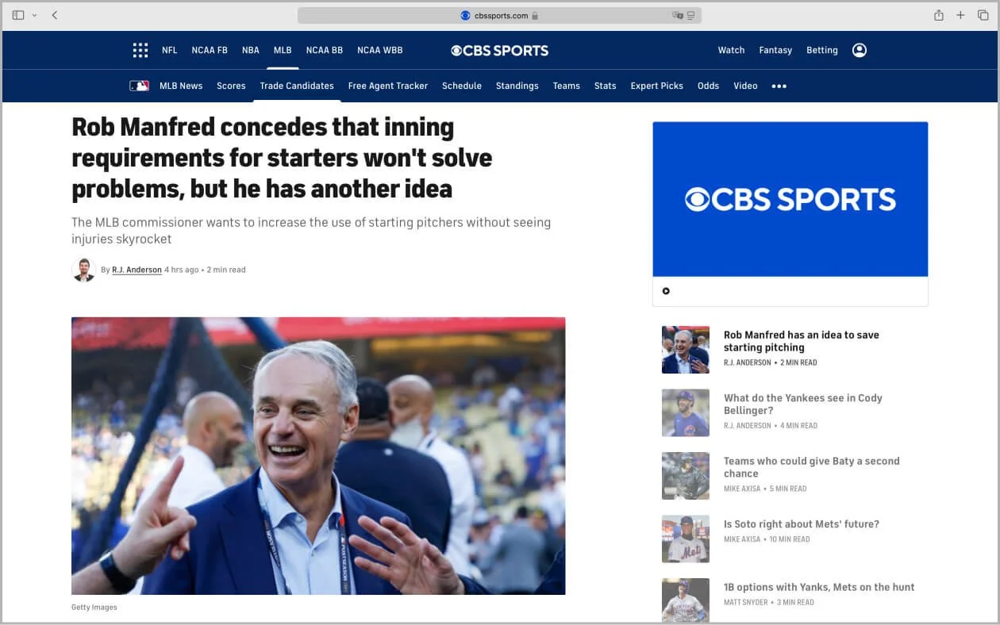Click the Safari share icon

[939, 15]
